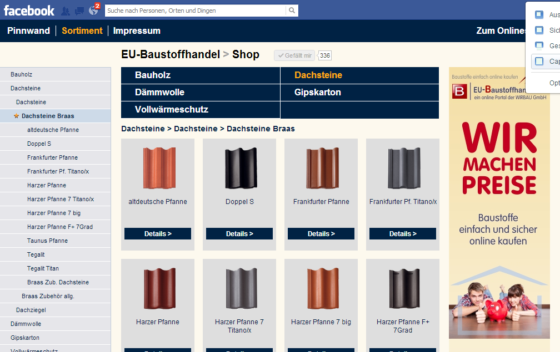Click EU-Baustoffhandel in the page title

tap(171, 54)
